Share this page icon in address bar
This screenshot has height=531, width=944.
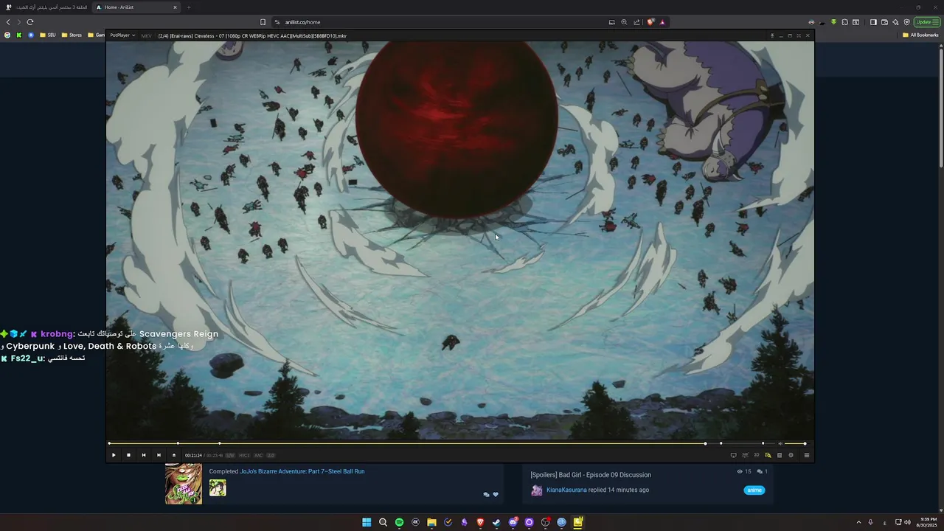[636, 22]
